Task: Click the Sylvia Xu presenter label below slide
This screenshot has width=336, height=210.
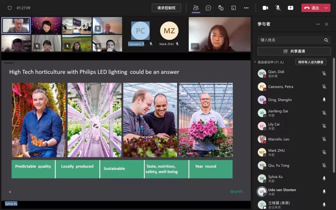Action: (11, 203)
